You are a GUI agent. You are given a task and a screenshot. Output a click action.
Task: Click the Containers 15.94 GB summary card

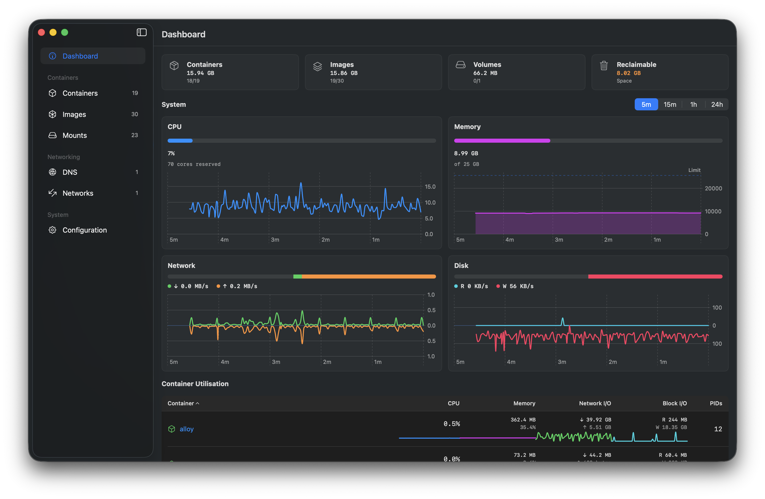point(230,72)
